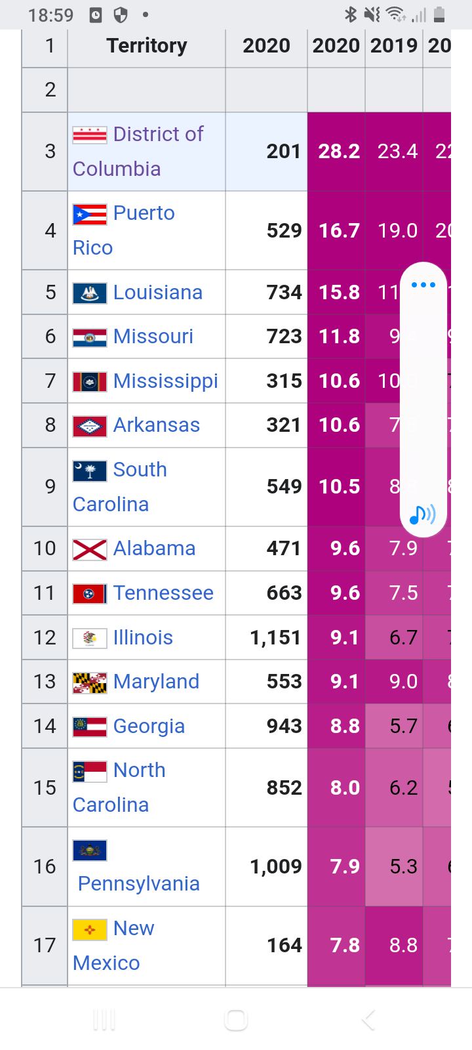Tap the New Mexico flag icon
This screenshot has height=1050, width=472.
click(x=90, y=929)
